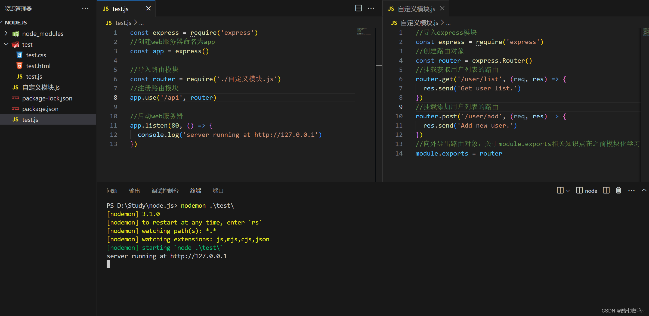Kill the terminal with trash icon
The image size is (649, 316).
619,190
